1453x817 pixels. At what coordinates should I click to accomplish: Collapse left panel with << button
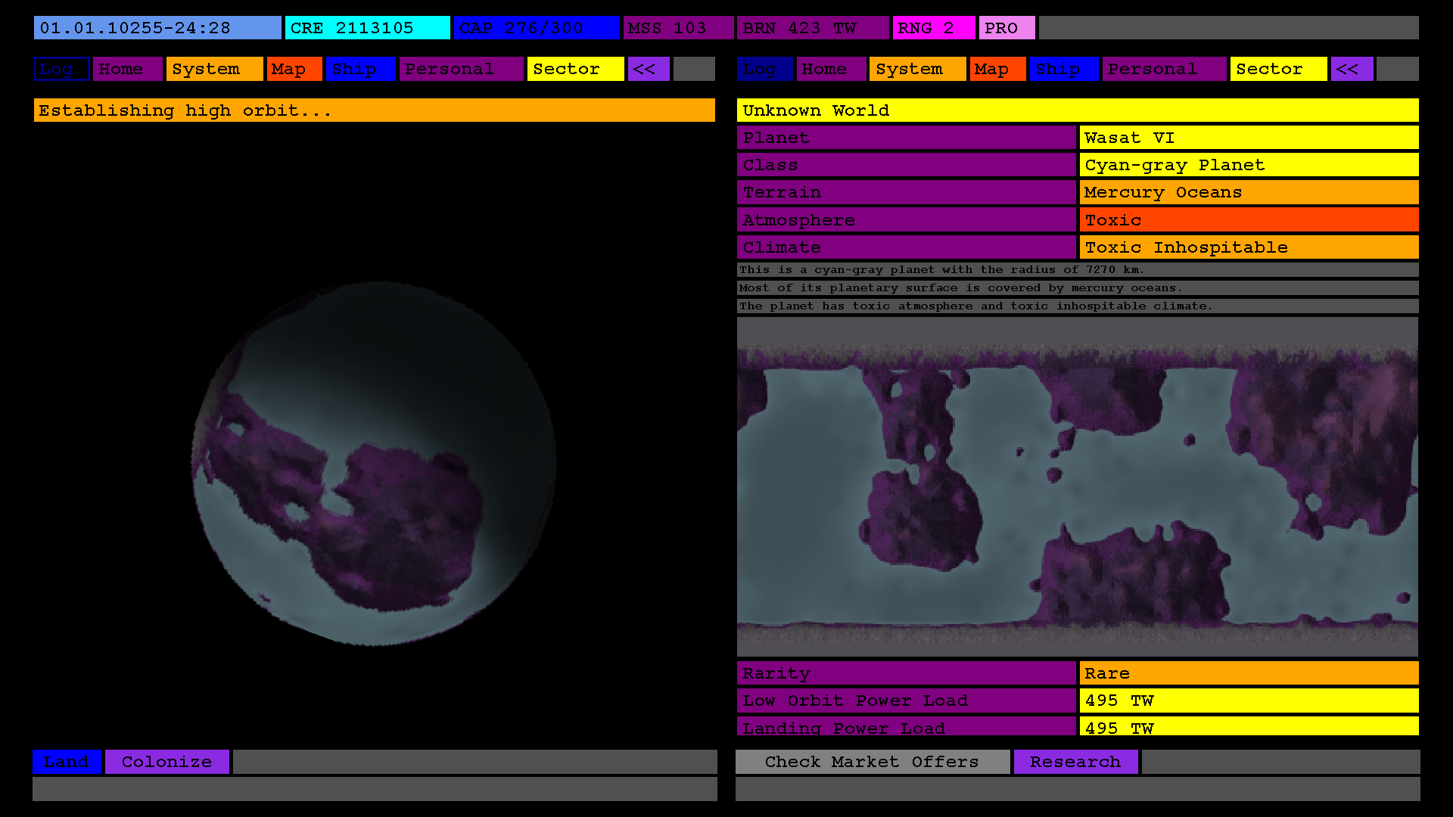(x=648, y=69)
